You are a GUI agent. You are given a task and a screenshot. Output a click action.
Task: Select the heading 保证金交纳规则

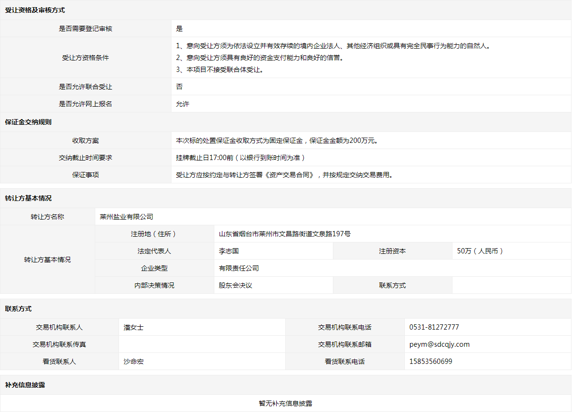point(28,122)
